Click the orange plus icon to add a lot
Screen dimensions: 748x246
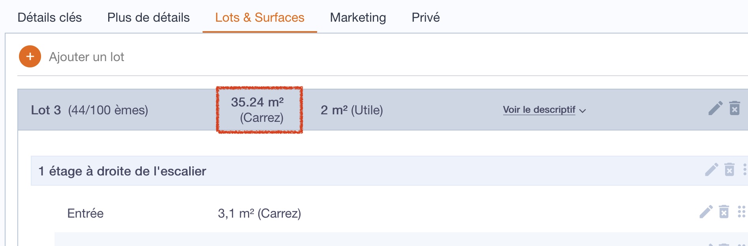click(x=30, y=56)
